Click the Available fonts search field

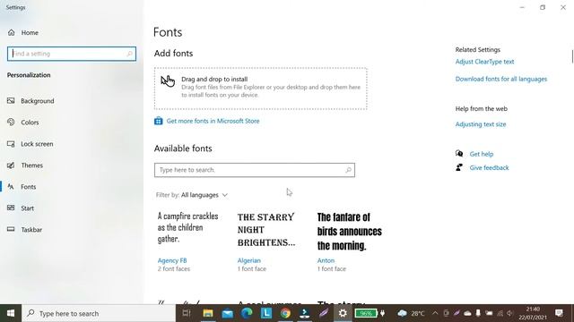(255, 170)
